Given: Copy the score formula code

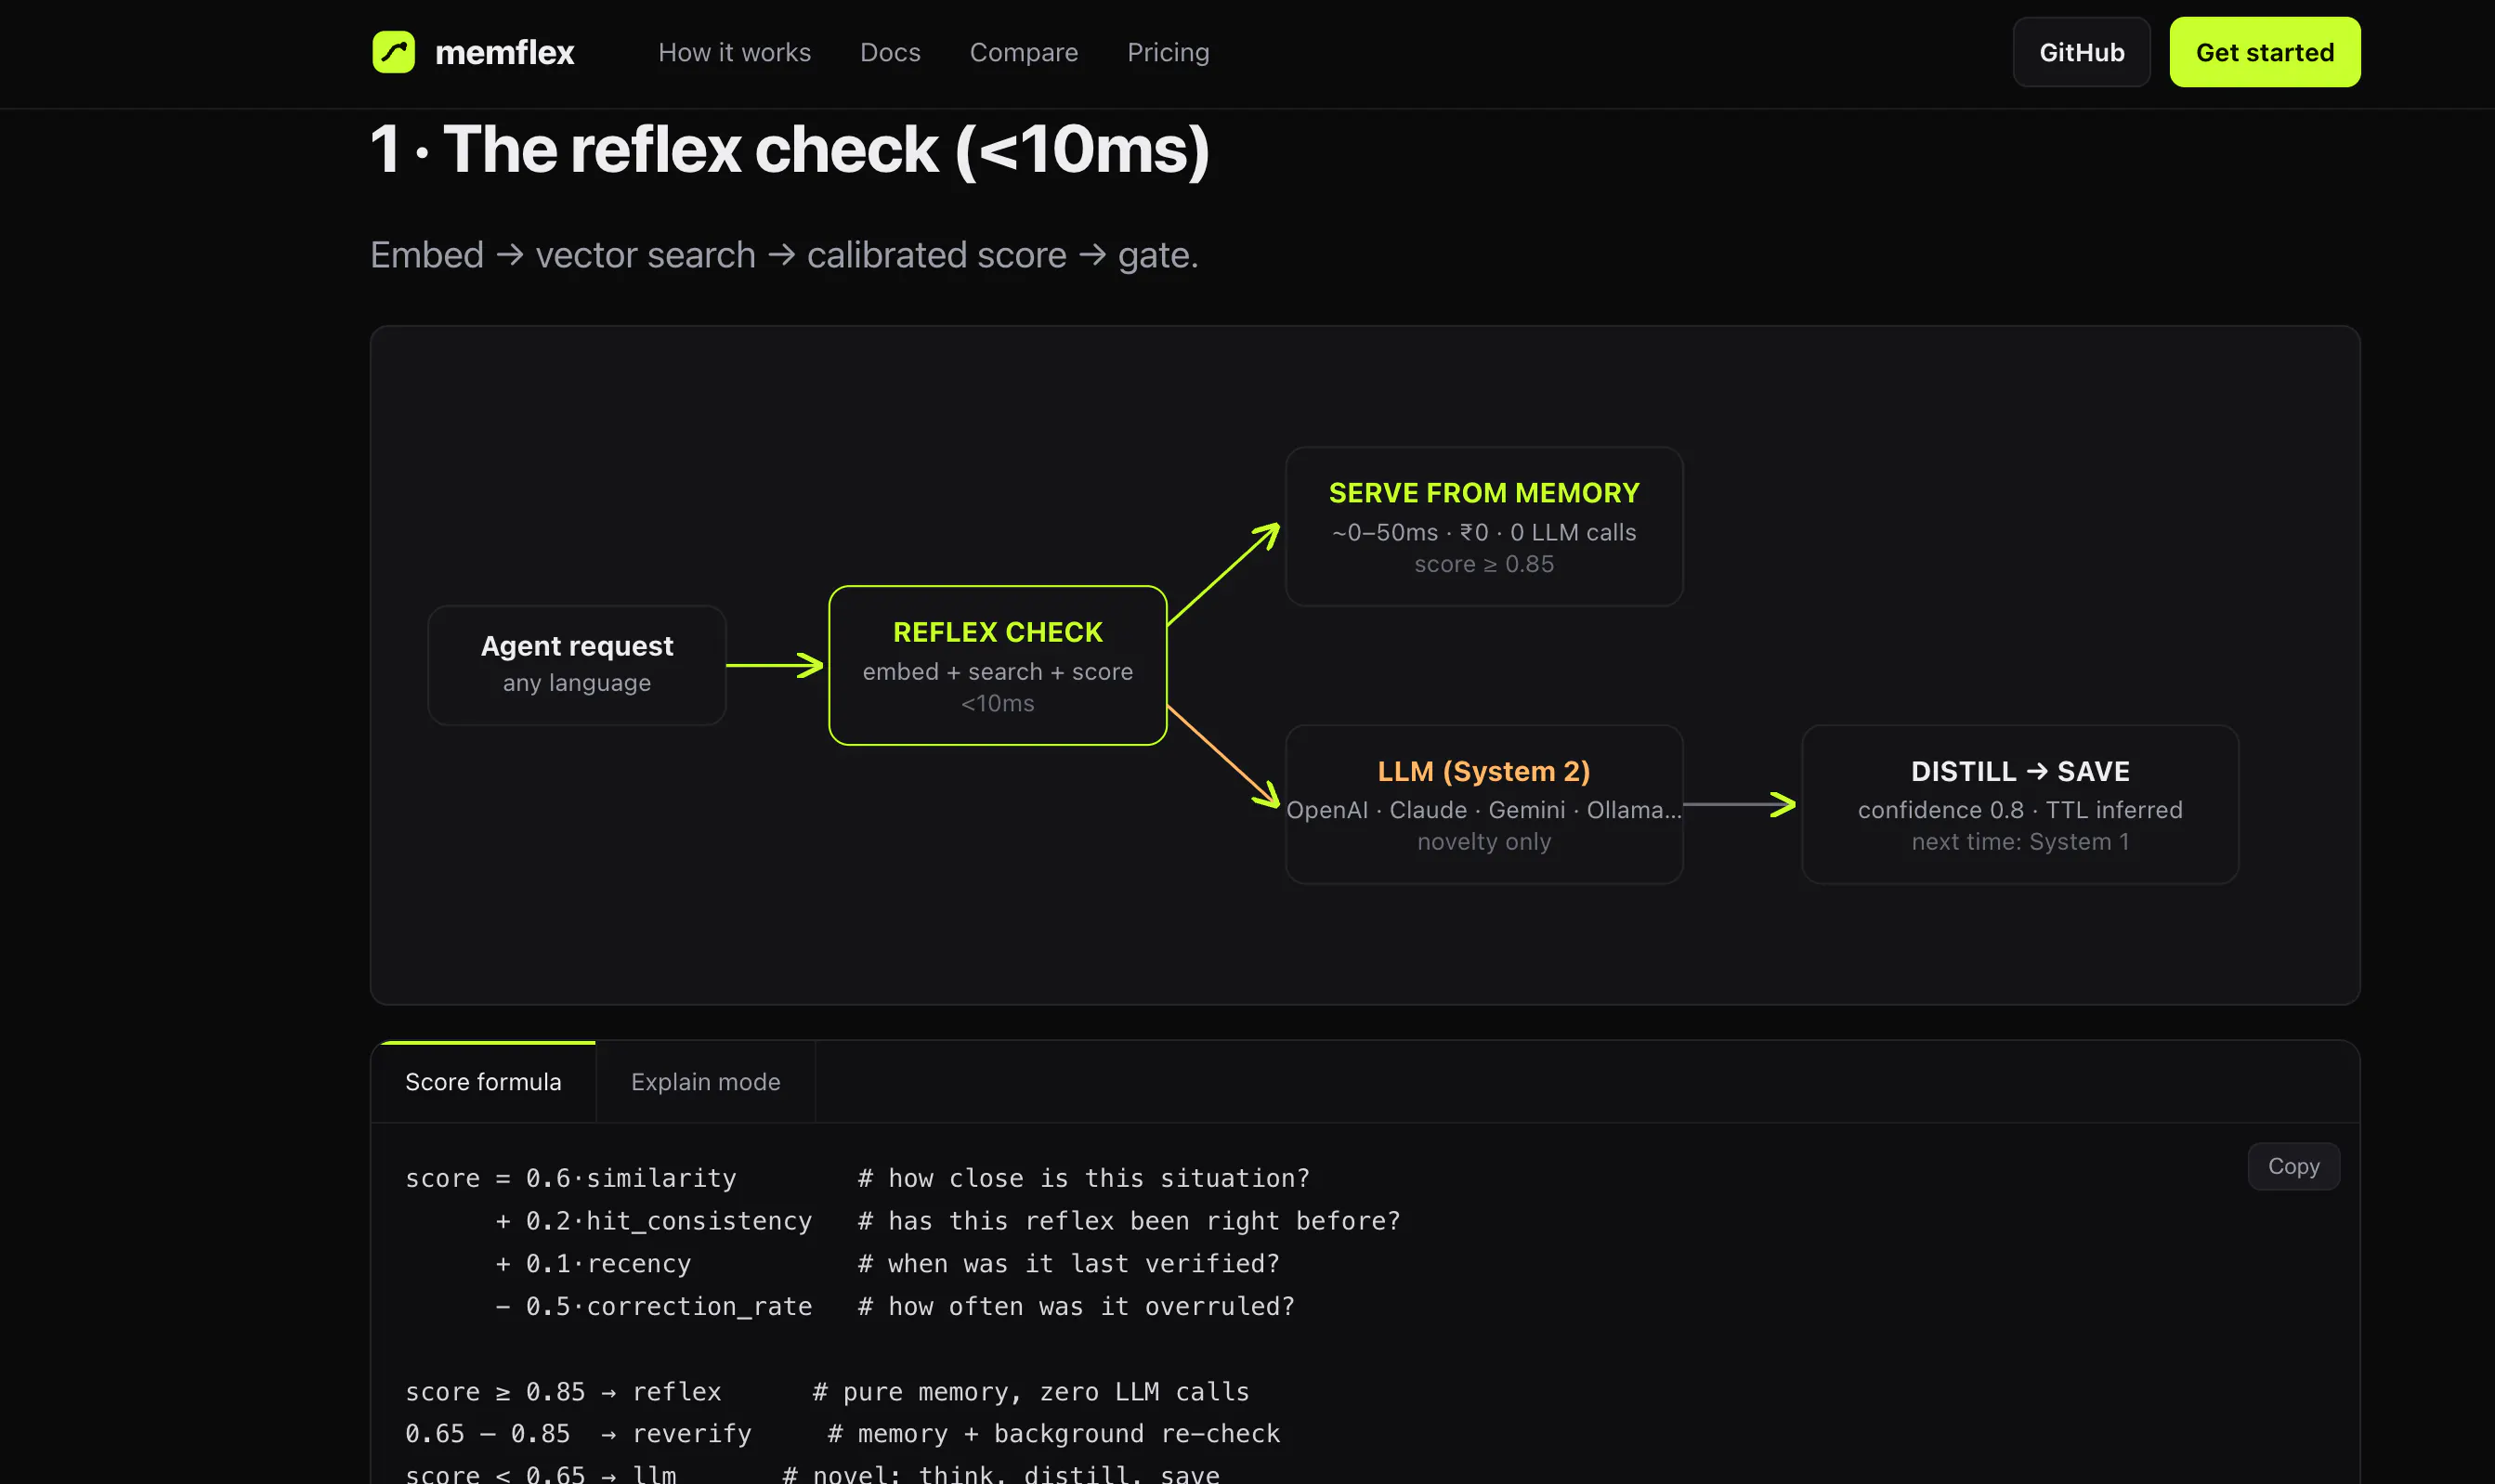Looking at the screenshot, I should 2293,1166.
